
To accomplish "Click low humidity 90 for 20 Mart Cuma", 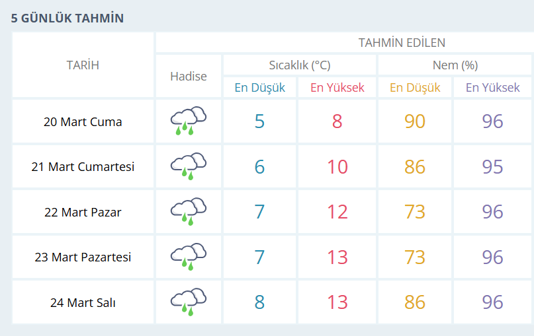I will click(415, 121).
